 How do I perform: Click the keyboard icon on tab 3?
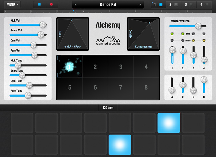[191, 5]
